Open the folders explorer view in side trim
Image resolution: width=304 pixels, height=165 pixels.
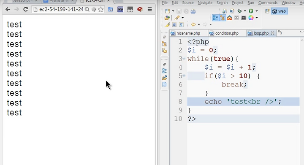pyautogui.click(x=164, y=51)
